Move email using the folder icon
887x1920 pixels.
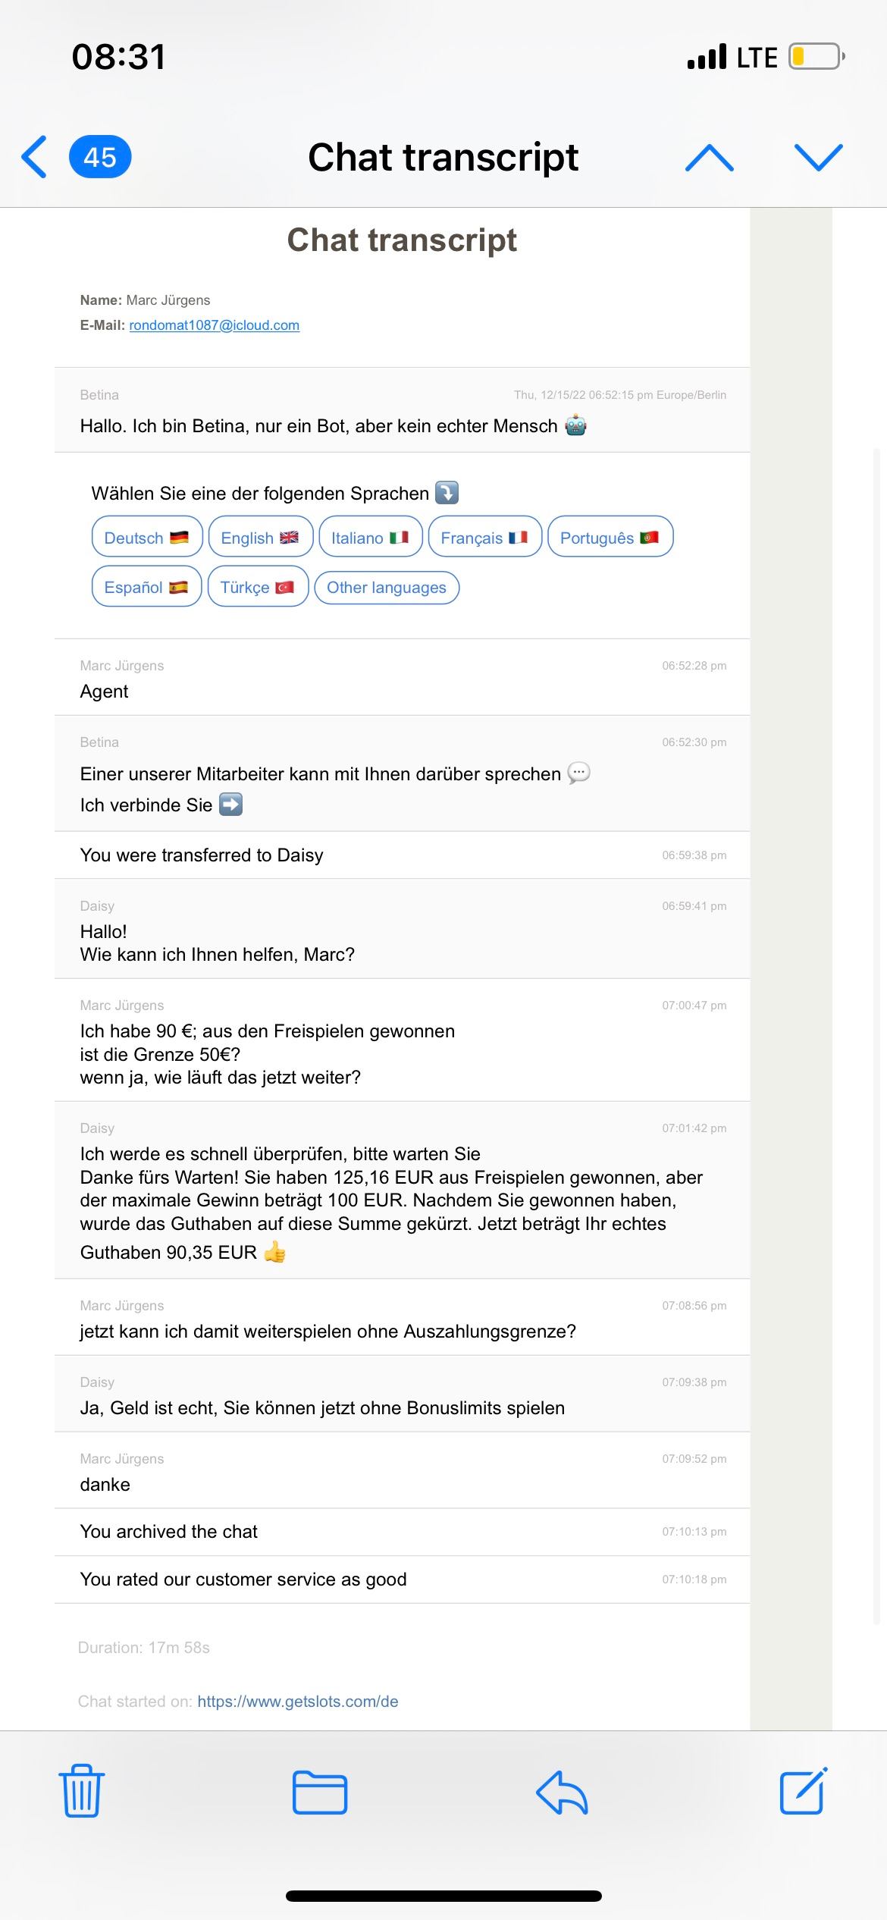coord(320,1792)
